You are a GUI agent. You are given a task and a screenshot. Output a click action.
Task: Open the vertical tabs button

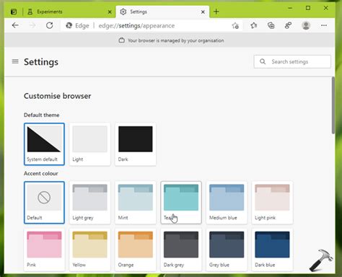point(14,12)
